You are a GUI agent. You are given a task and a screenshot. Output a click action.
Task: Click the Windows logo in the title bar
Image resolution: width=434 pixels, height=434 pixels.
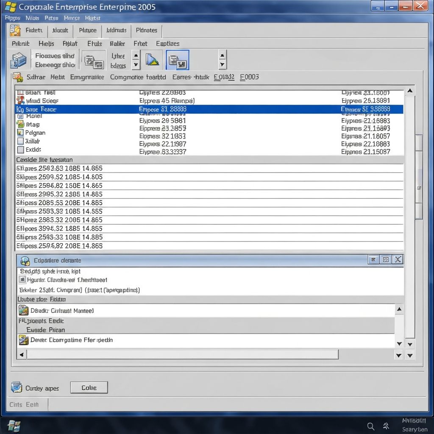[x=11, y=7]
